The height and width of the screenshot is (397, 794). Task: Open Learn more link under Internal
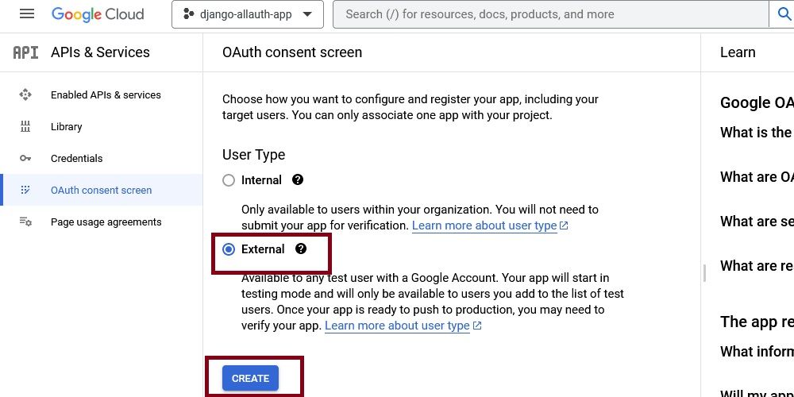pyautogui.click(x=484, y=225)
